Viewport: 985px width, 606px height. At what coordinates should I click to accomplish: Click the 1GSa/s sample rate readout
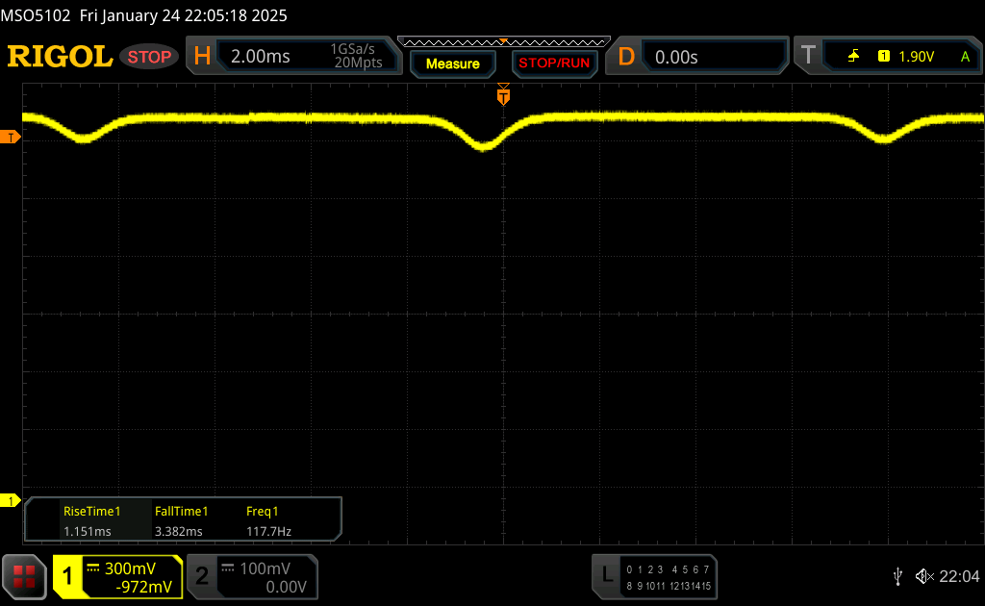click(x=352, y=49)
